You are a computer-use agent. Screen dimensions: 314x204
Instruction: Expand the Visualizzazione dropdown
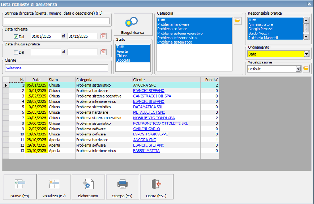coord(298,69)
